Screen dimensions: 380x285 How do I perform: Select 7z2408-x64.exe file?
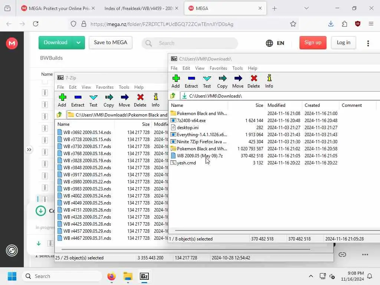coord(191,121)
